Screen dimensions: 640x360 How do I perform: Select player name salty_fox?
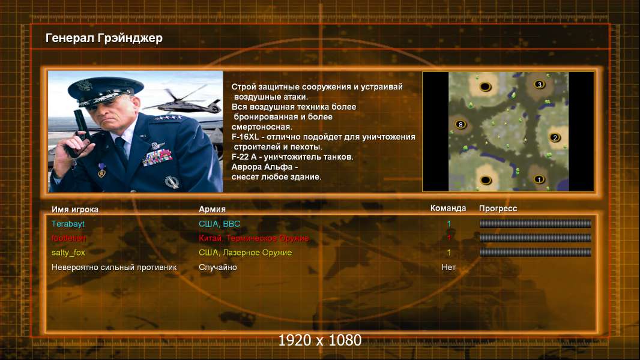68,253
